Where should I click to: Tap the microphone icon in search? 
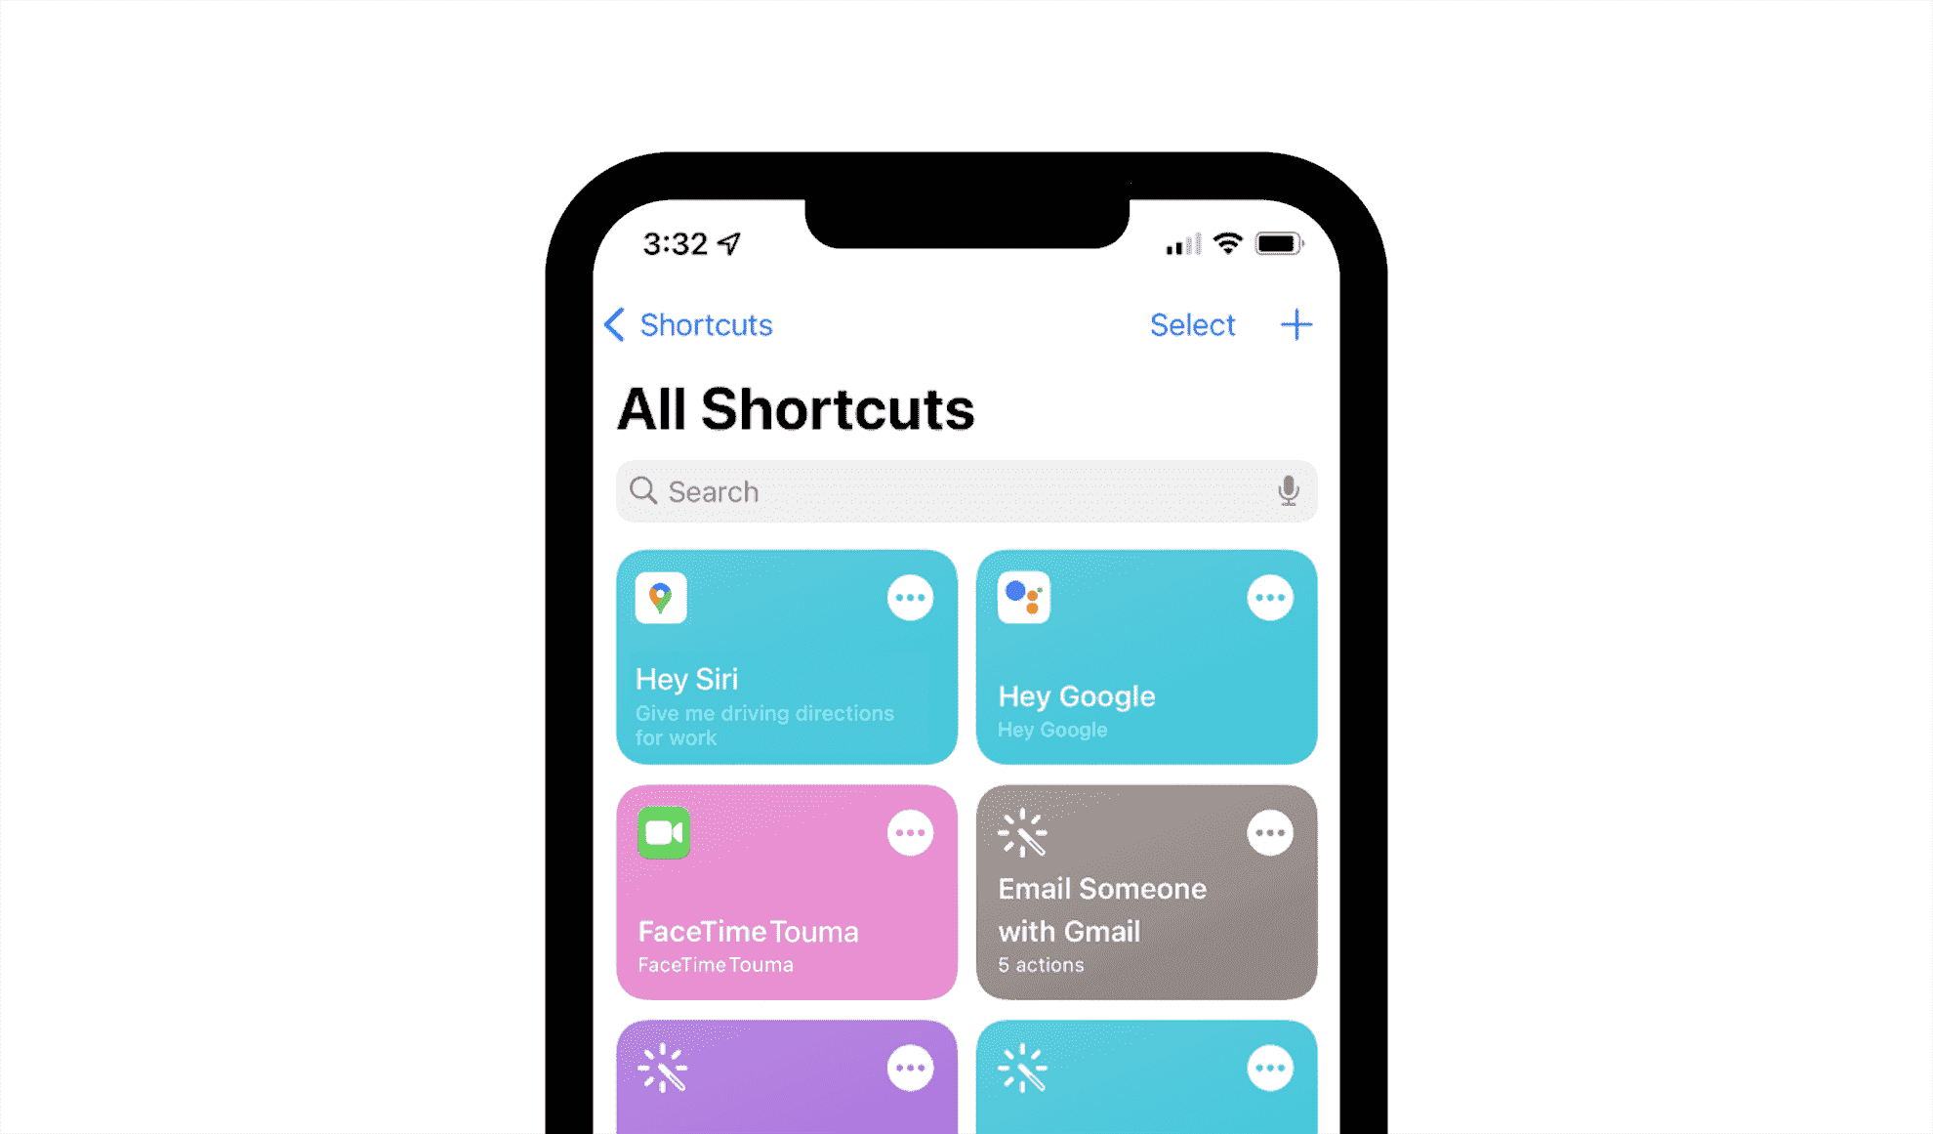coord(1289,490)
